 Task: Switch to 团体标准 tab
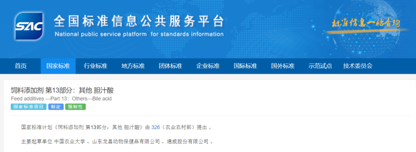pos(170,66)
